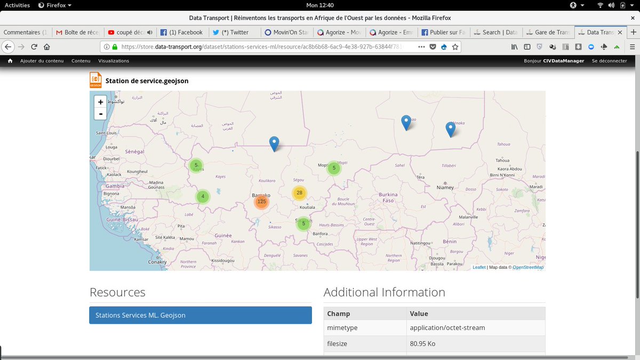
Task: Show the sidebar using the sidebar icon
Action: pos(527,46)
